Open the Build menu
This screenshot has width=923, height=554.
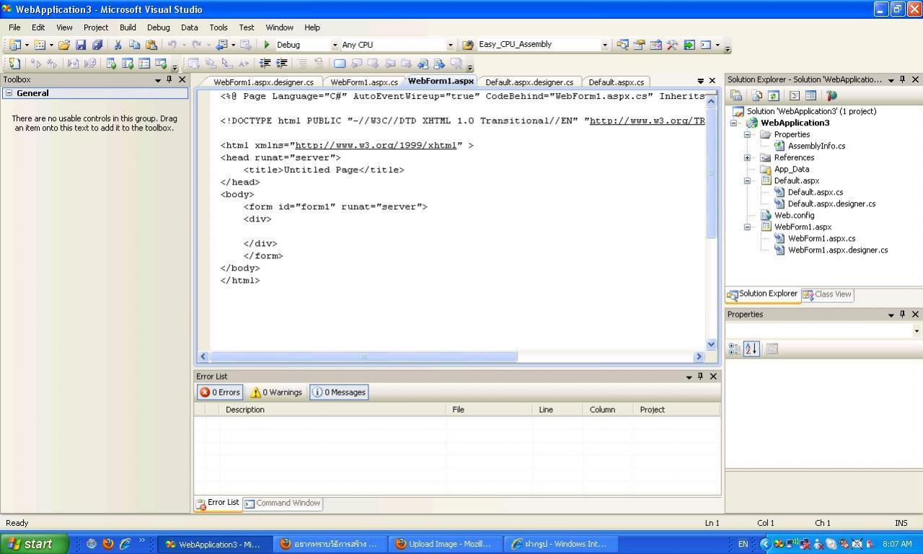(128, 27)
